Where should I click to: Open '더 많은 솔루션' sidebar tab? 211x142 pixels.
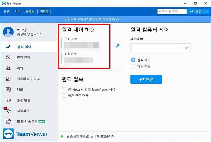29,121
